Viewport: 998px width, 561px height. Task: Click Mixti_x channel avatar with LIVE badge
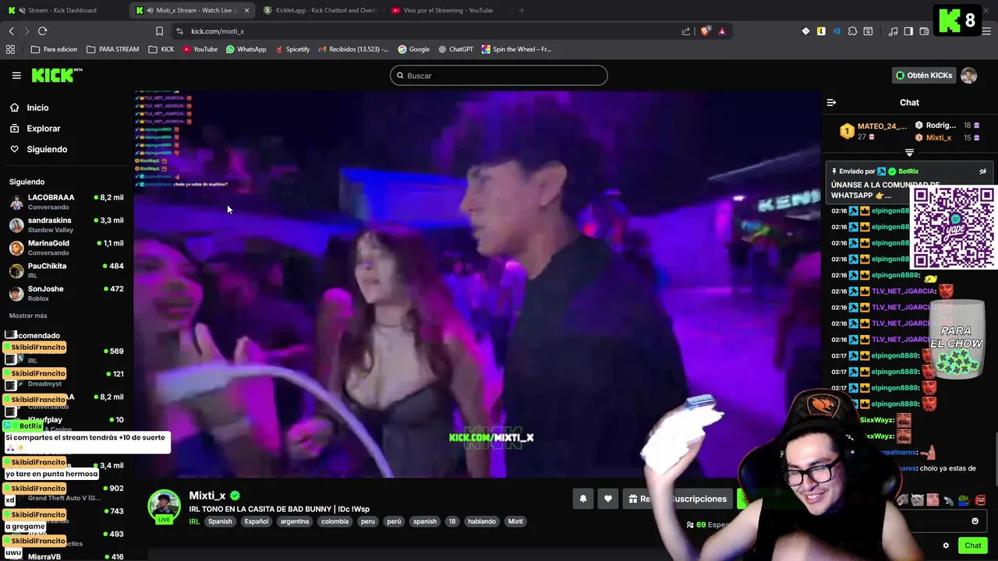tap(165, 506)
